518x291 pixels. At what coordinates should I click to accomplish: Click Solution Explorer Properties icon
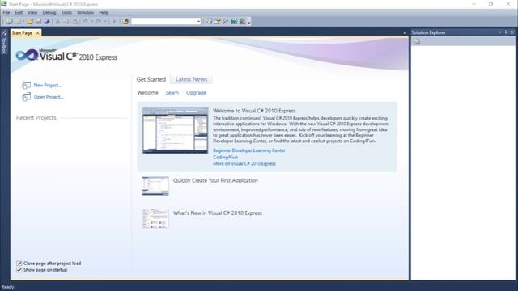[x=417, y=41]
